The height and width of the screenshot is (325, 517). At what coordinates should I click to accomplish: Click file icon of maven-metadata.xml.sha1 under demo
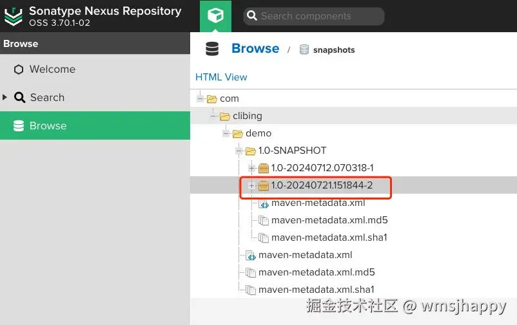point(251,290)
